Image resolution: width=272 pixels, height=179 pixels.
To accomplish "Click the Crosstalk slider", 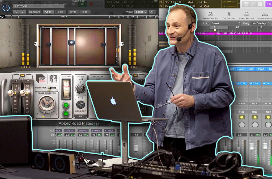I will pos(52,88).
